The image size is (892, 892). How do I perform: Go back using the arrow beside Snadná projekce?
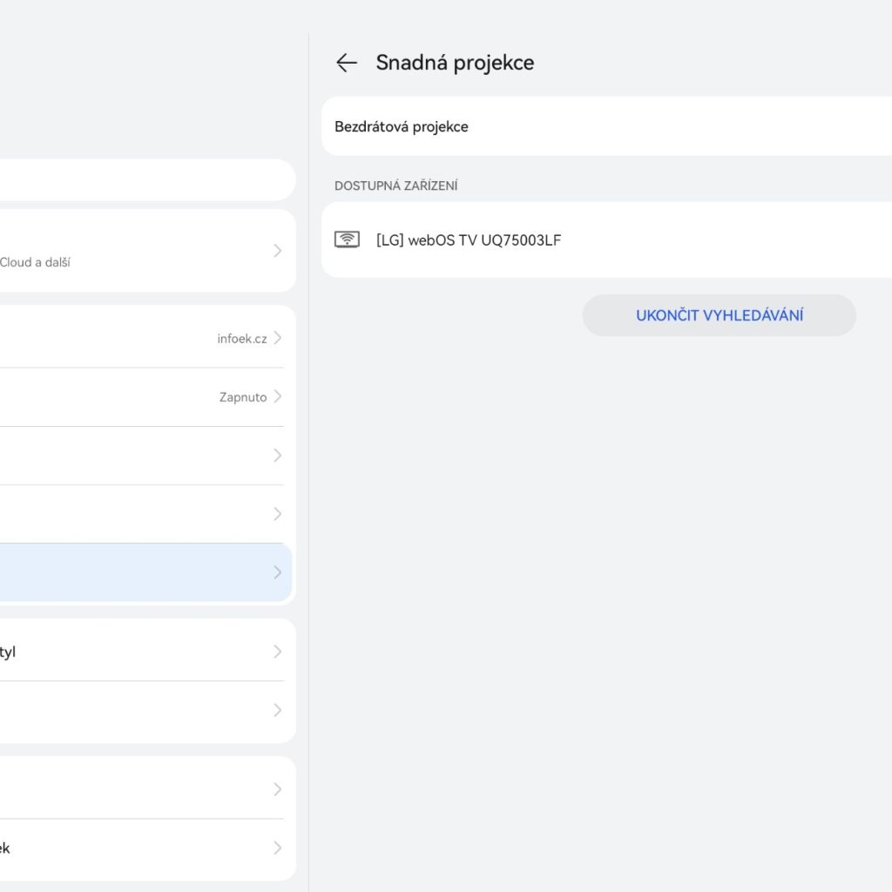click(x=347, y=63)
